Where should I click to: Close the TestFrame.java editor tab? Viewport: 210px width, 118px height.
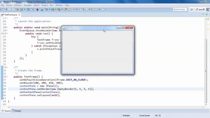pos(19,15)
